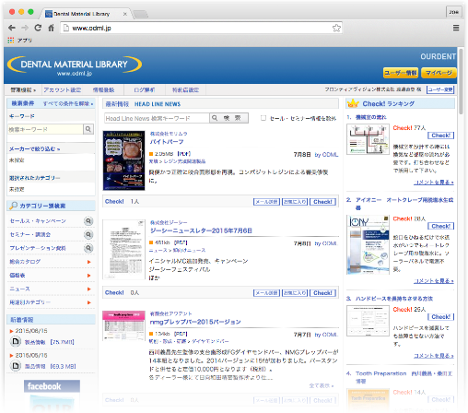468x413 pixels.
Task: Open the Chrome hamburger menu
Action: [x=456, y=28]
